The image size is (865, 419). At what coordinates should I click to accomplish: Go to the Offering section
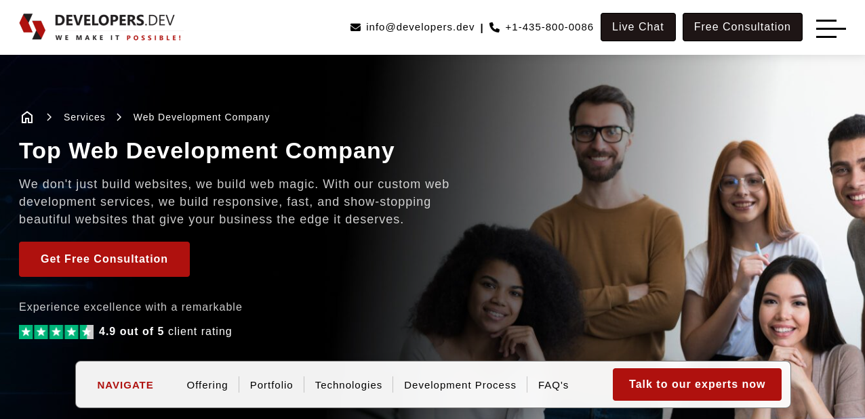tap(207, 385)
